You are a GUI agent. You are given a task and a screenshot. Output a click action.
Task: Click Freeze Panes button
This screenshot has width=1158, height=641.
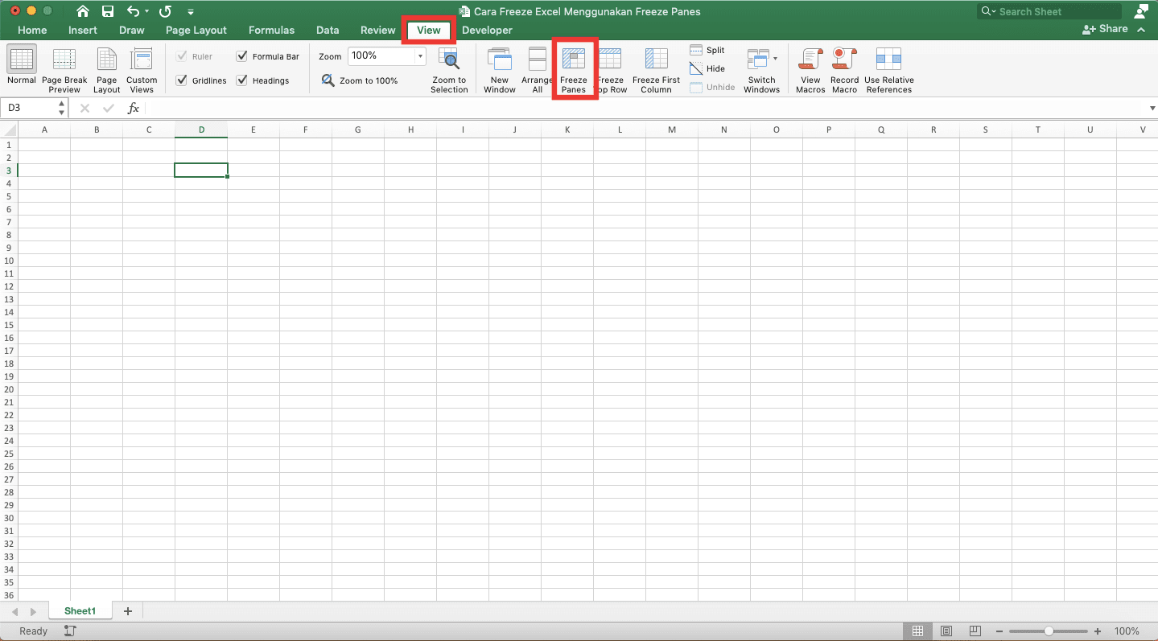click(574, 71)
